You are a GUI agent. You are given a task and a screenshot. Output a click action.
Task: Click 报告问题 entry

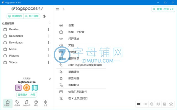[81, 78]
